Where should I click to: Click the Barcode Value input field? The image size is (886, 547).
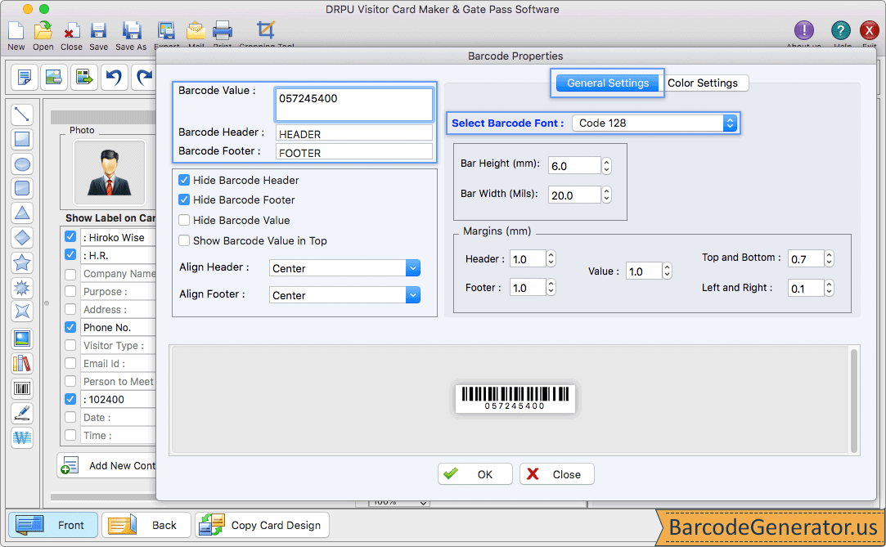pos(353,104)
